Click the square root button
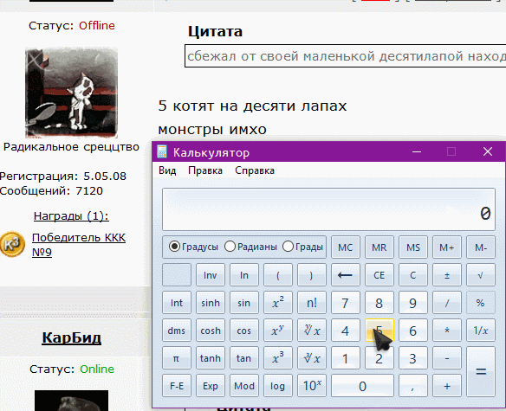The width and height of the screenshot is (506, 411). tap(481, 275)
